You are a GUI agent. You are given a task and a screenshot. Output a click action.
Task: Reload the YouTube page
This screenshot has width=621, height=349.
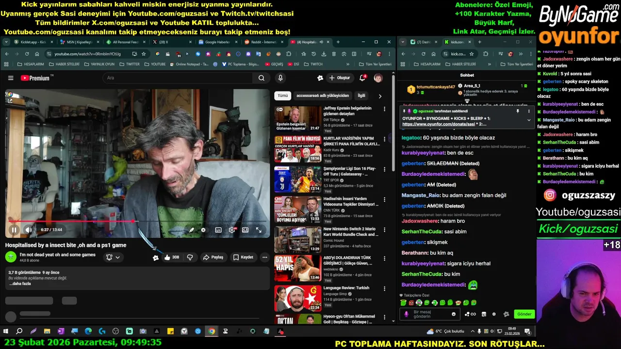[x=27, y=54]
